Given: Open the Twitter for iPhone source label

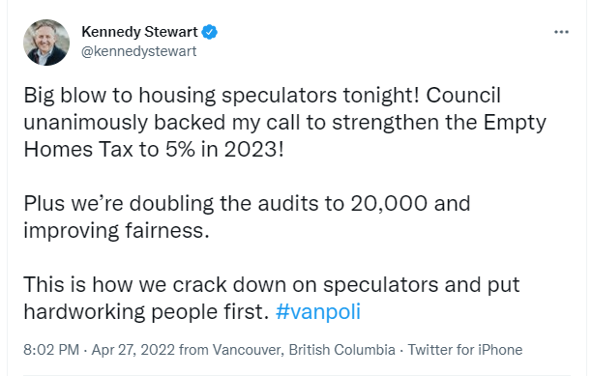Looking at the screenshot, I should (464, 350).
